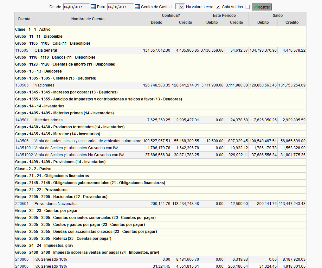Open account link 130505 Nacionales
Viewport: 322px width, 268px height.
(x=22, y=85)
